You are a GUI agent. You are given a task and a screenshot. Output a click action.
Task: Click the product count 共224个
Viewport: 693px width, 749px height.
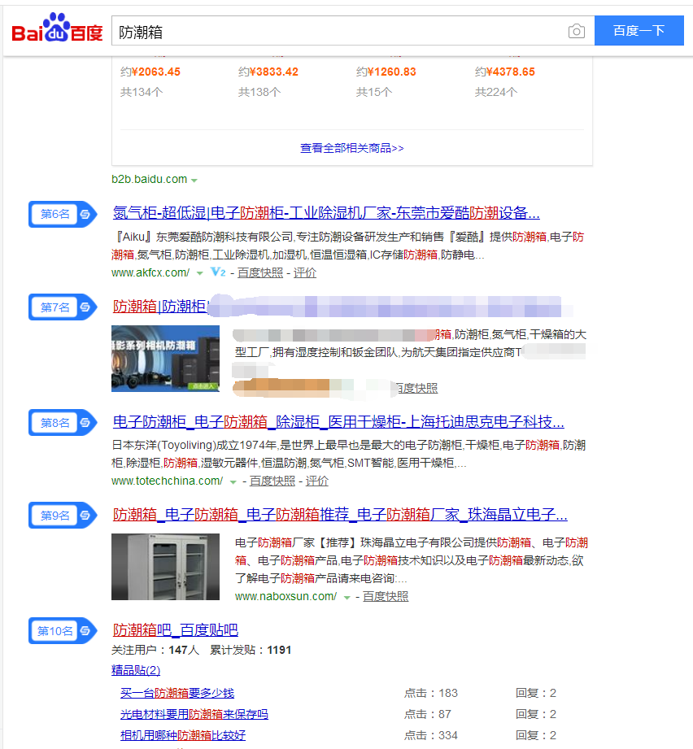[x=495, y=92]
